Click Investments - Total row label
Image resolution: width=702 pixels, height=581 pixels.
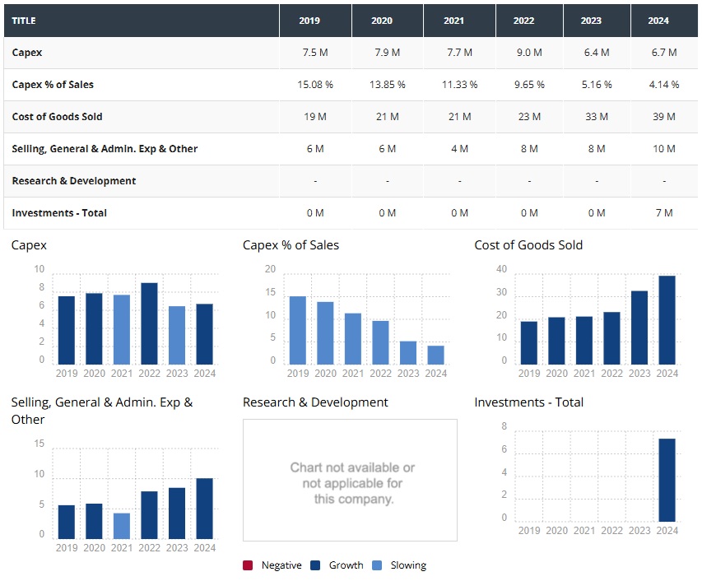pos(59,213)
